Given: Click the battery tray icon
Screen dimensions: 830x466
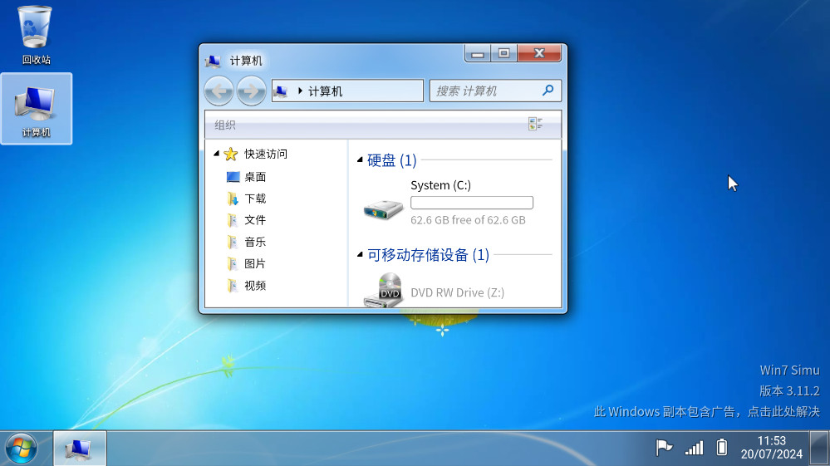Looking at the screenshot, I should coord(721,448).
